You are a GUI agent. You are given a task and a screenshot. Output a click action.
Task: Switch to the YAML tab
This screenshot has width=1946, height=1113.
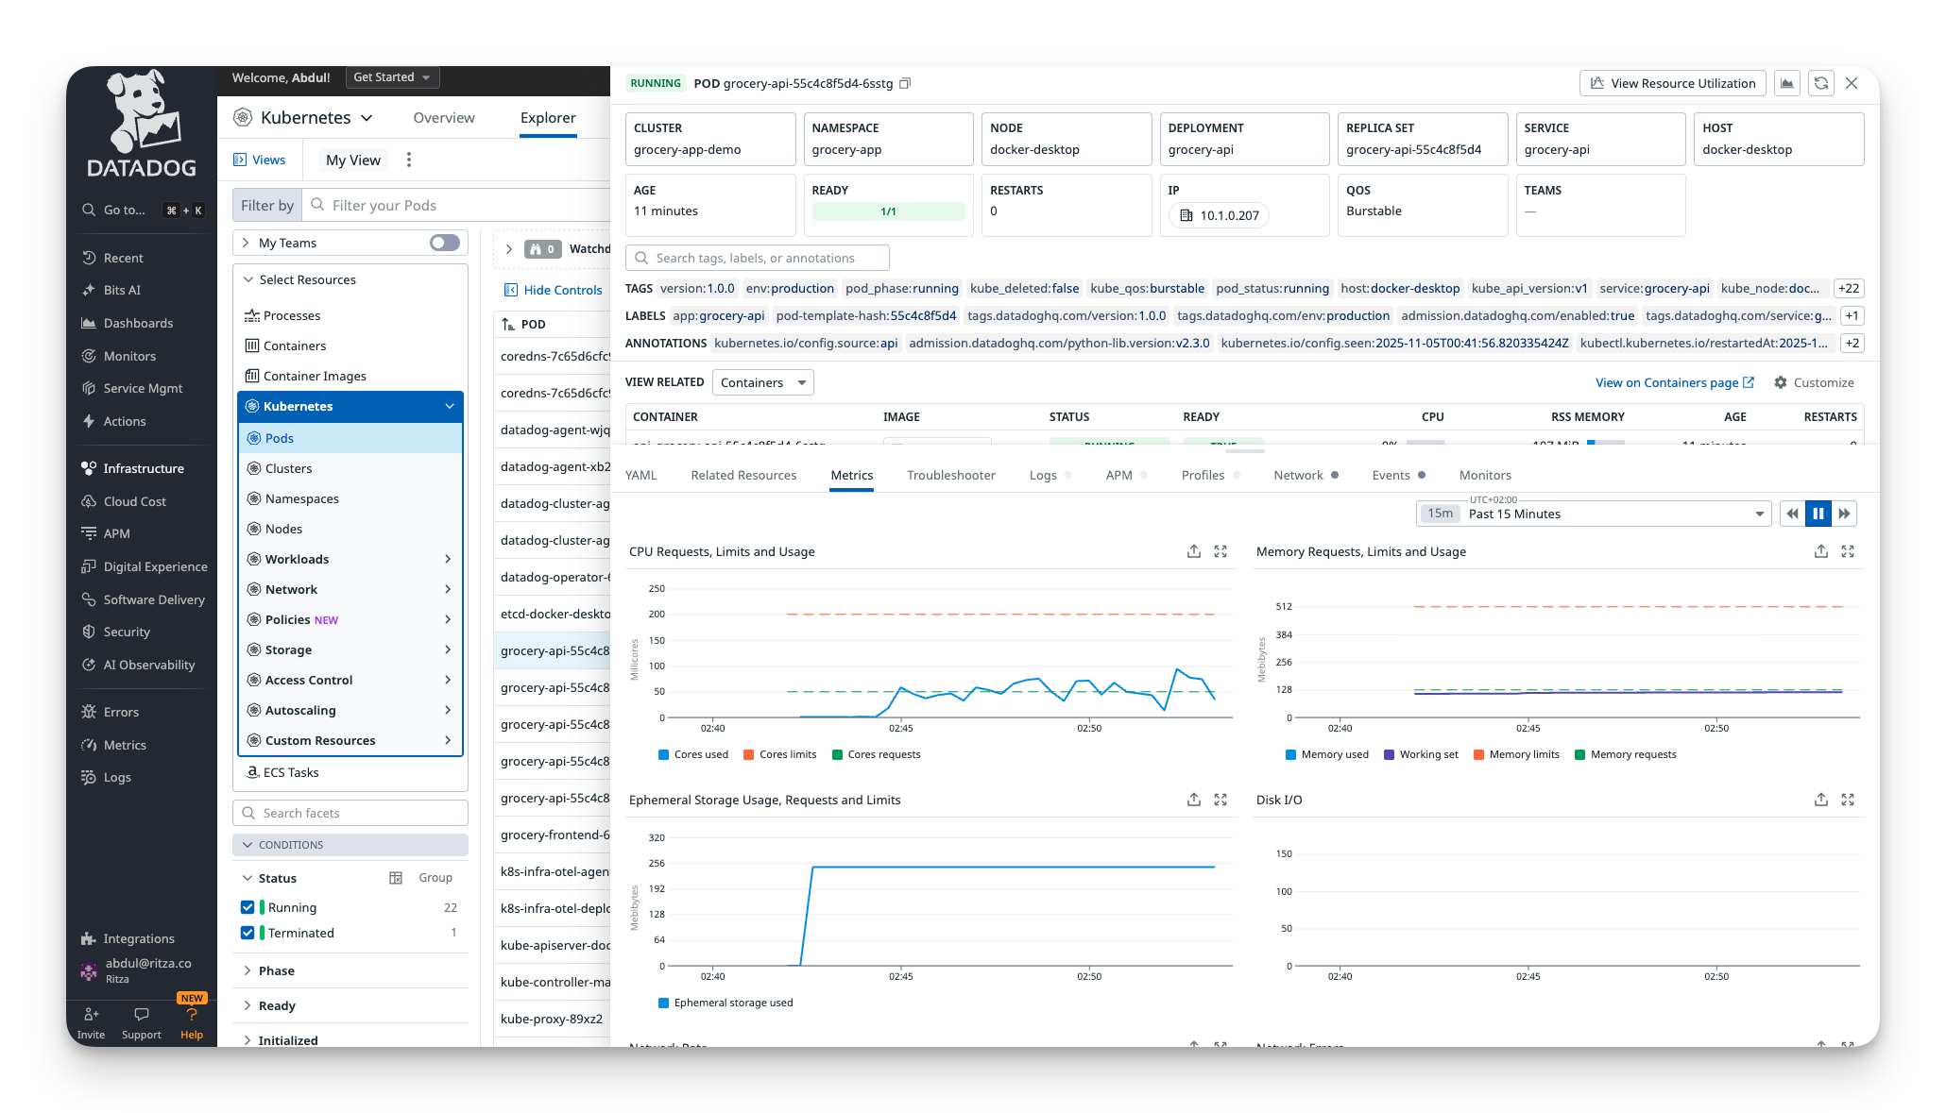[640, 475]
